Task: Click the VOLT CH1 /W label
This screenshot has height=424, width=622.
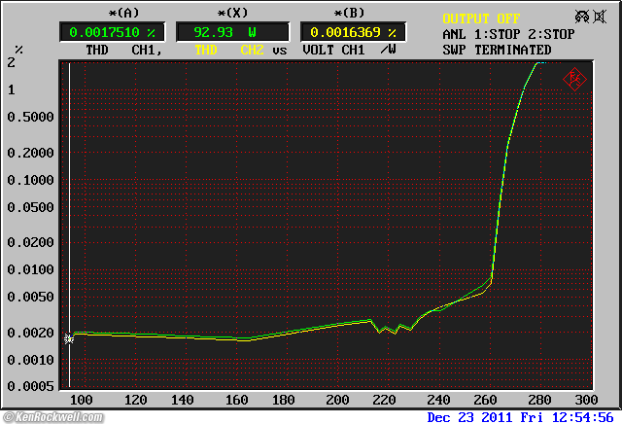Action: [348, 49]
